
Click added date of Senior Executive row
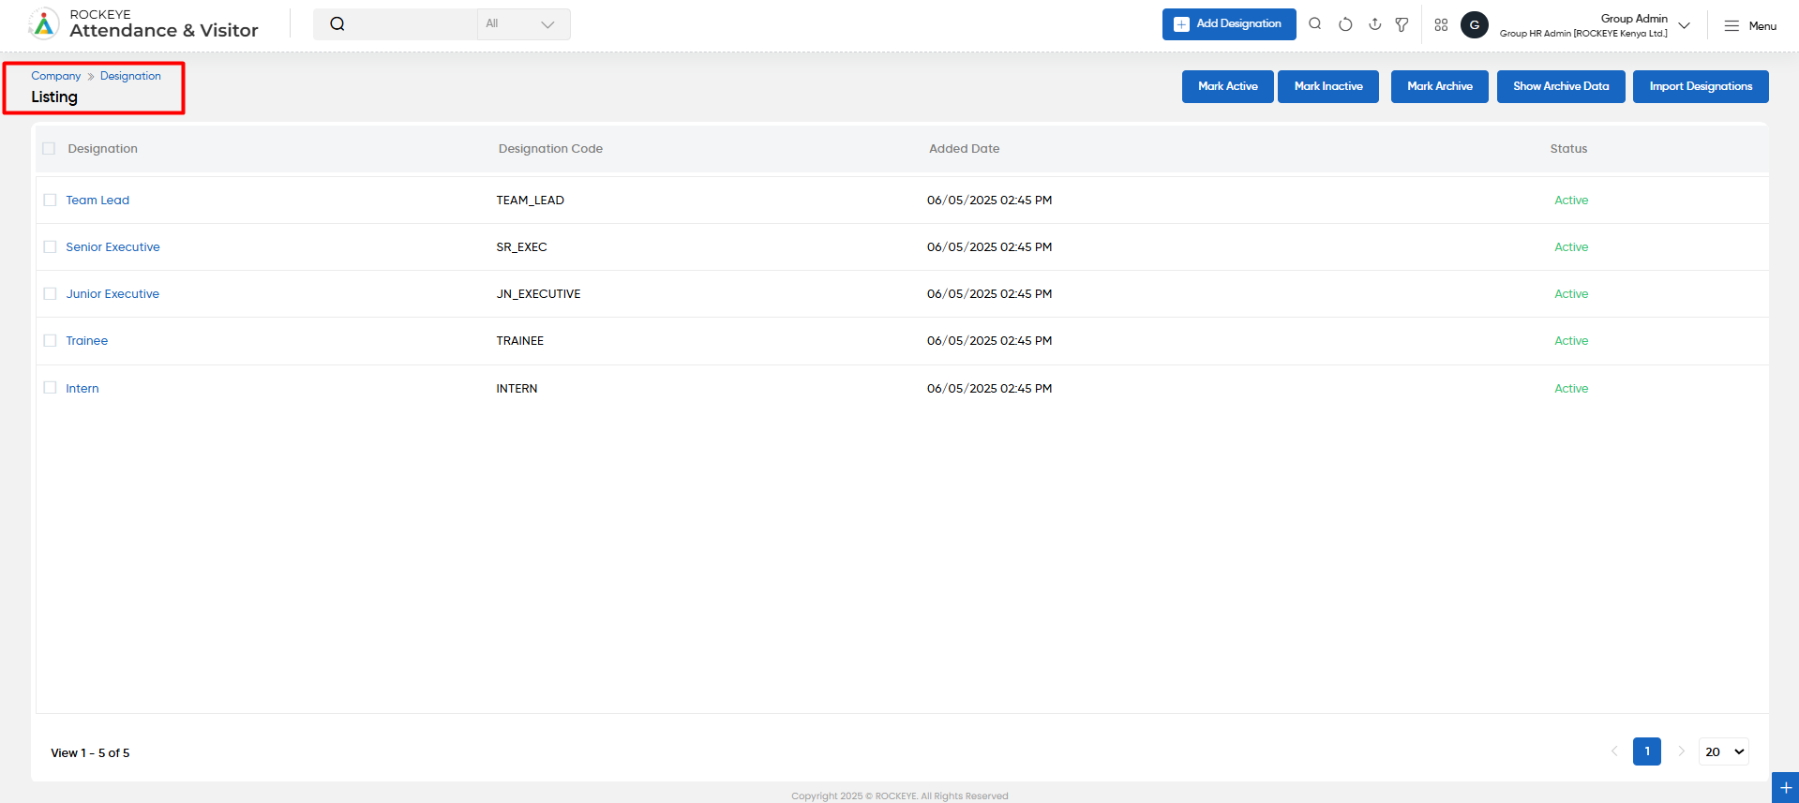990,246
